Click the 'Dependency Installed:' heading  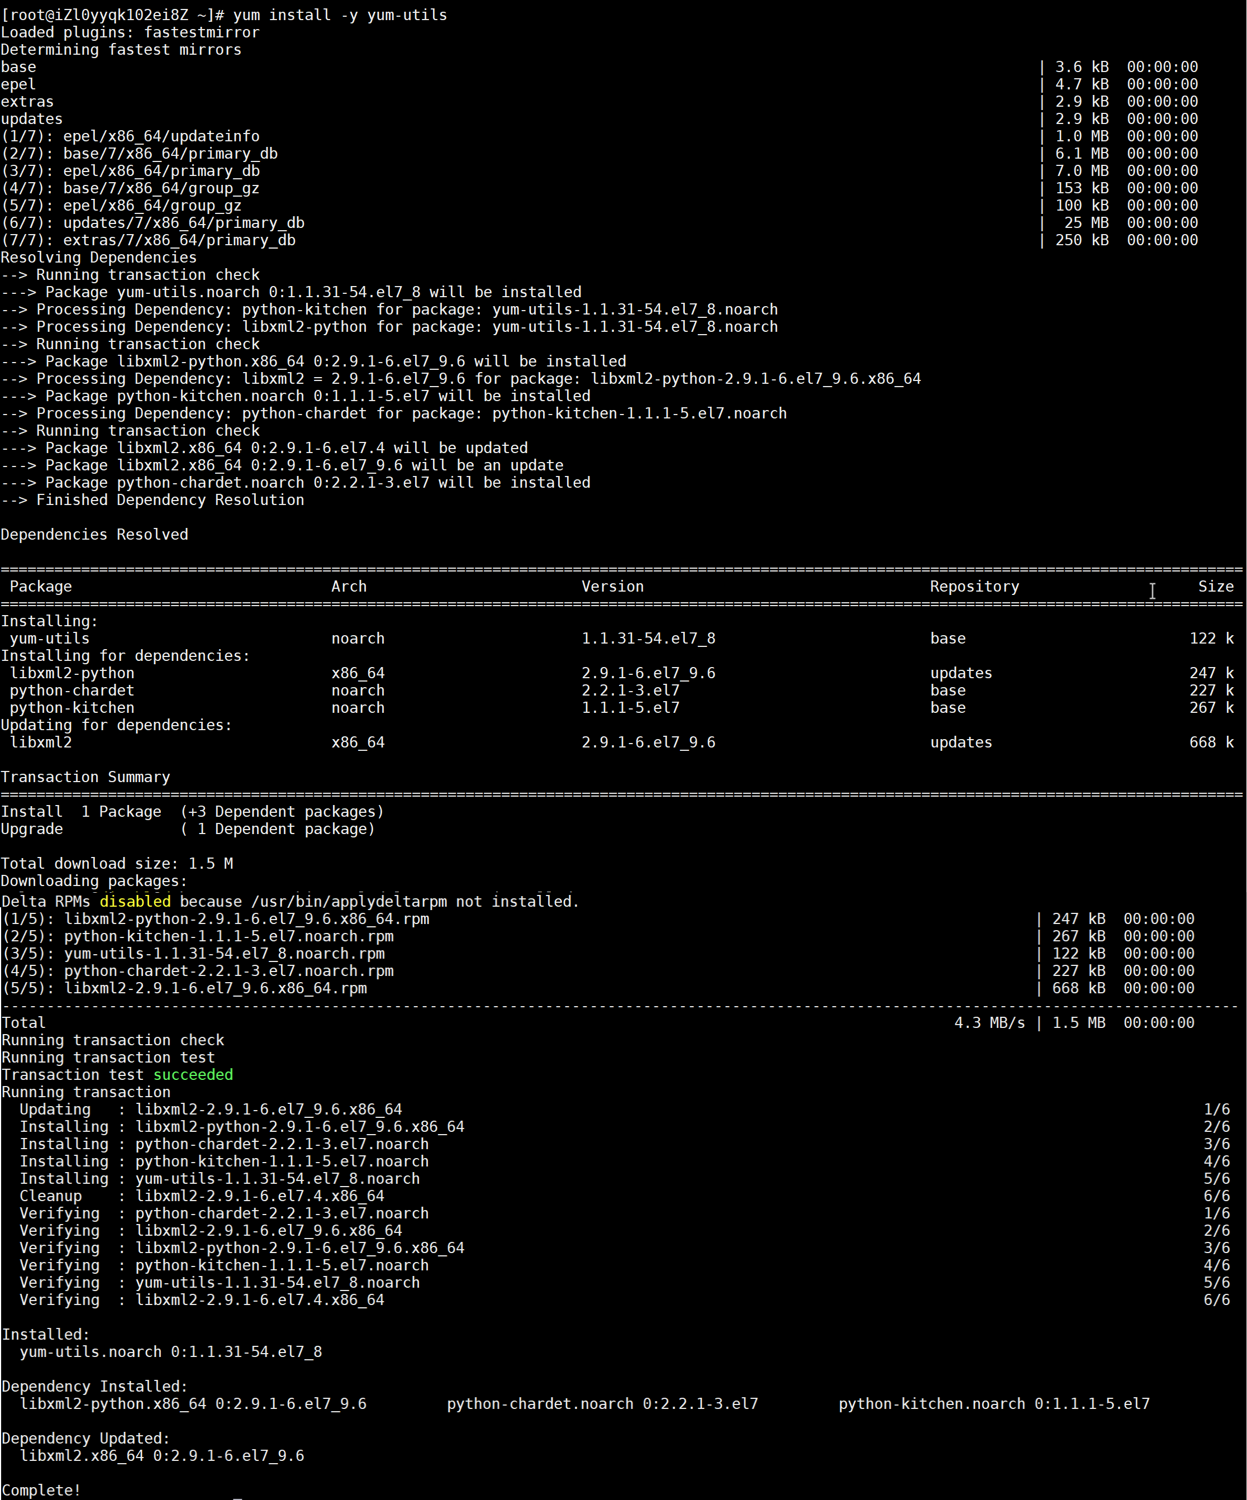point(94,1387)
